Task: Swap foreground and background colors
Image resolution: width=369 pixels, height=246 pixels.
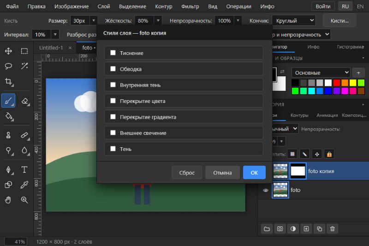Action: 282,72
